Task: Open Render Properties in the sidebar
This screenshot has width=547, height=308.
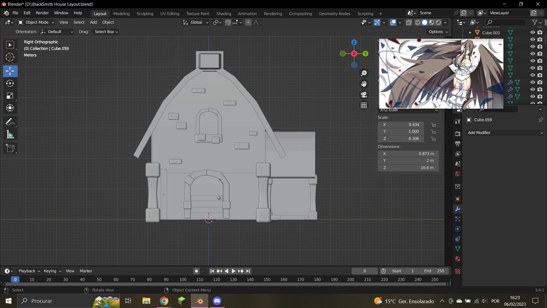Action: tap(458, 133)
